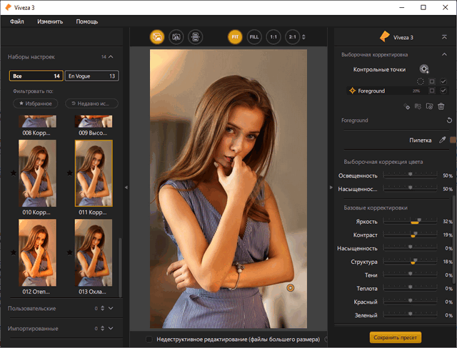Reset Foreground settings with the undo arrow

point(449,121)
